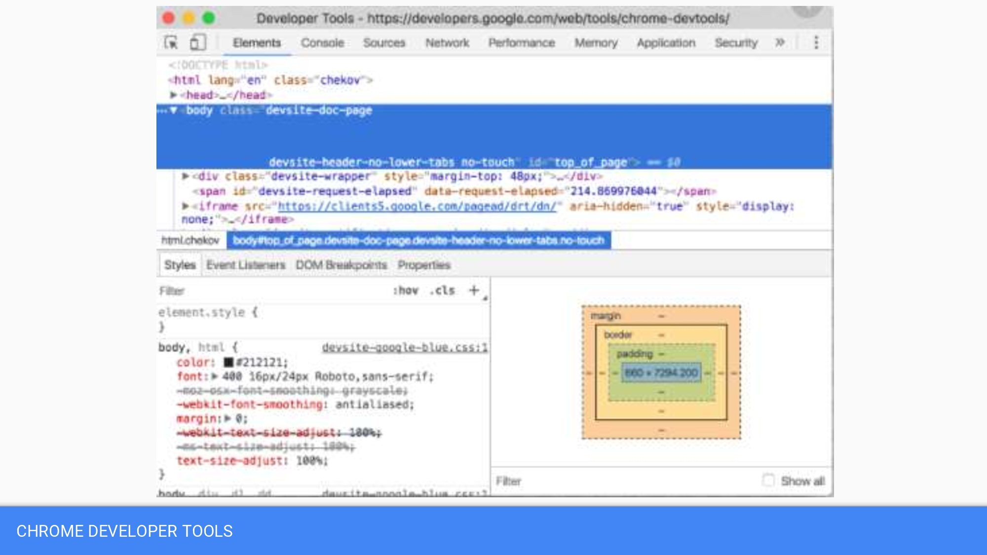Screen dimensions: 987x555
Task: Expand the head element node
Action: pos(174,95)
